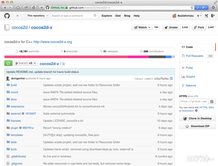The width and height of the screenshot is (218, 166).
Task: Open the templates folder
Action: (17, 135)
